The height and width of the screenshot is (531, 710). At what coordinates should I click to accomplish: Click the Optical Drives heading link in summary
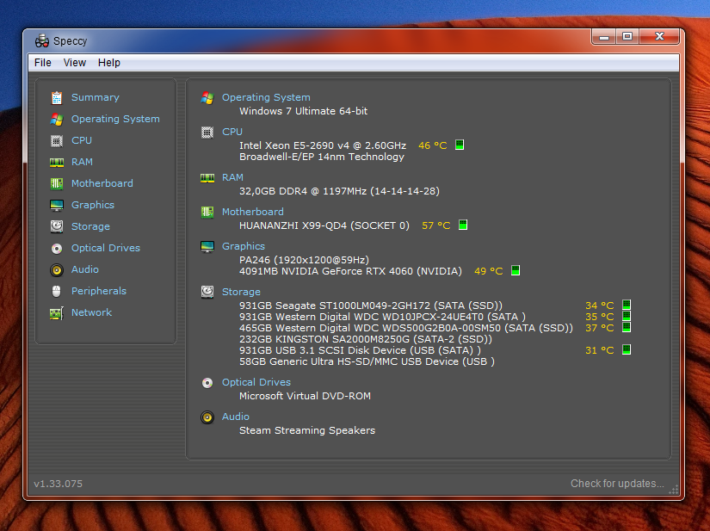[256, 382]
